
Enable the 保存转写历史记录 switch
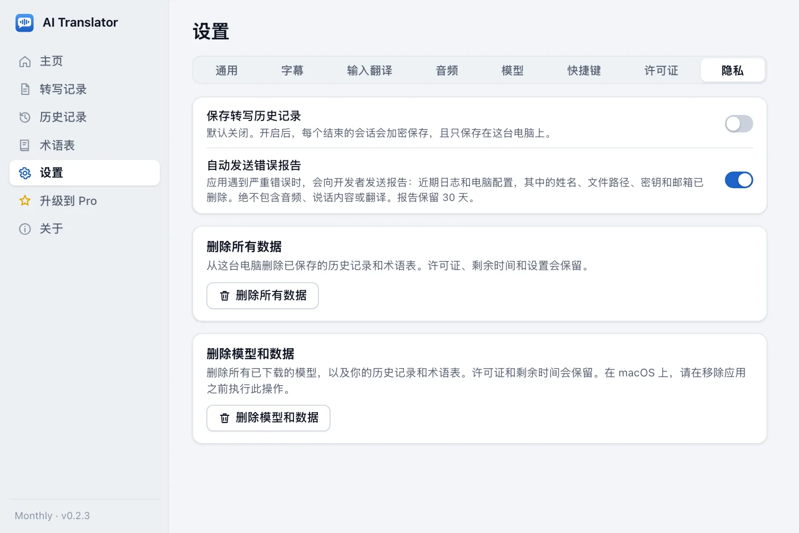[739, 124]
